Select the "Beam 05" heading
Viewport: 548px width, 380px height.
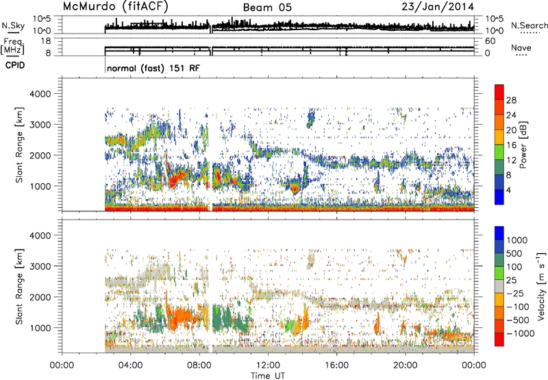(267, 8)
